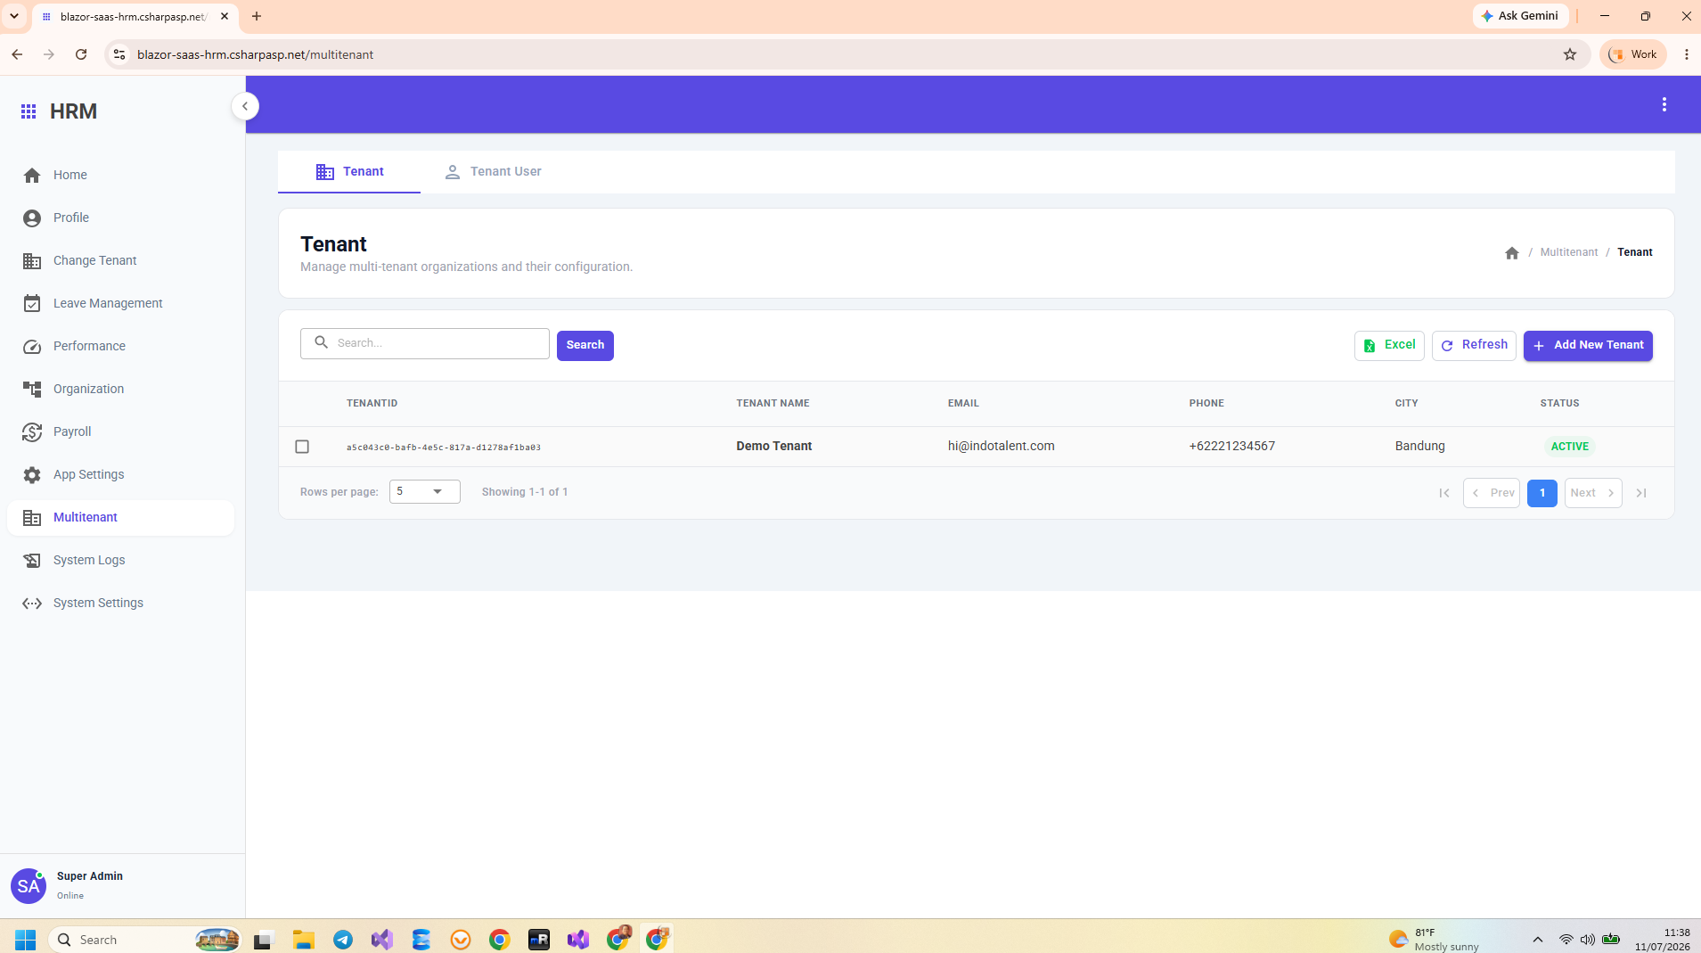Switch to the Tenant User tab

pos(493,172)
